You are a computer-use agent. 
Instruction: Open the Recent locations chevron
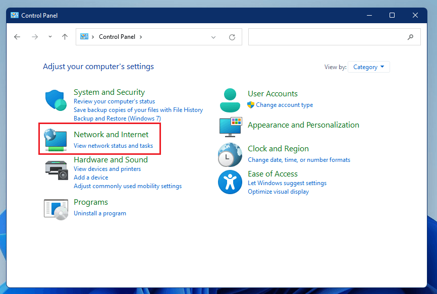(x=50, y=37)
